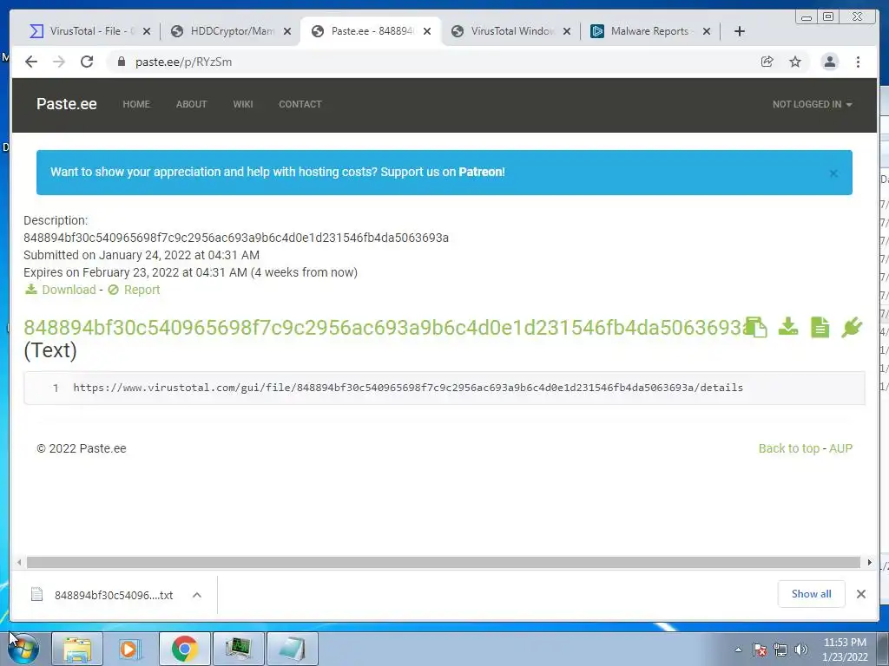This screenshot has height=666, width=889.
Task: Open the Chrome three-dot menu
Action: click(x=858, y=62)
